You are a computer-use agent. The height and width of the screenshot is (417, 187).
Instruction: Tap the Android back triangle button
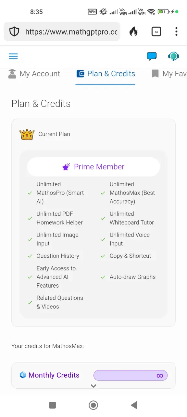point(134,405)
